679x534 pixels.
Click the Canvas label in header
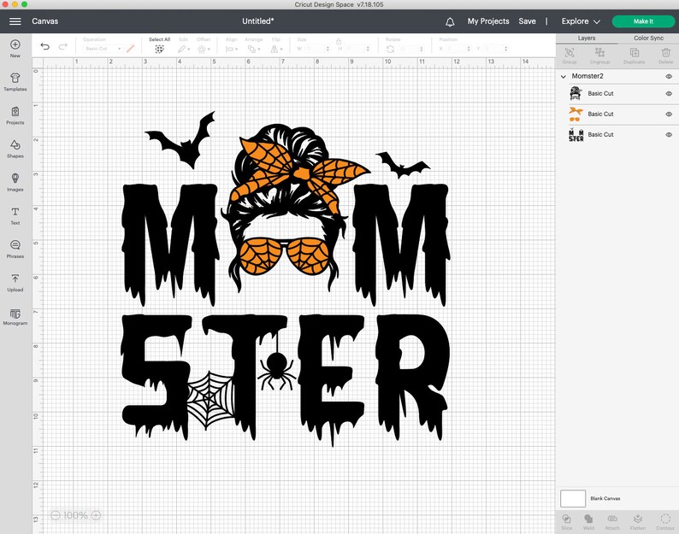coord(45,21)
